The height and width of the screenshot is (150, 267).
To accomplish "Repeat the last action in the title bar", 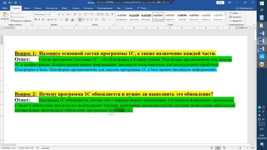I will tap(15, 2).
